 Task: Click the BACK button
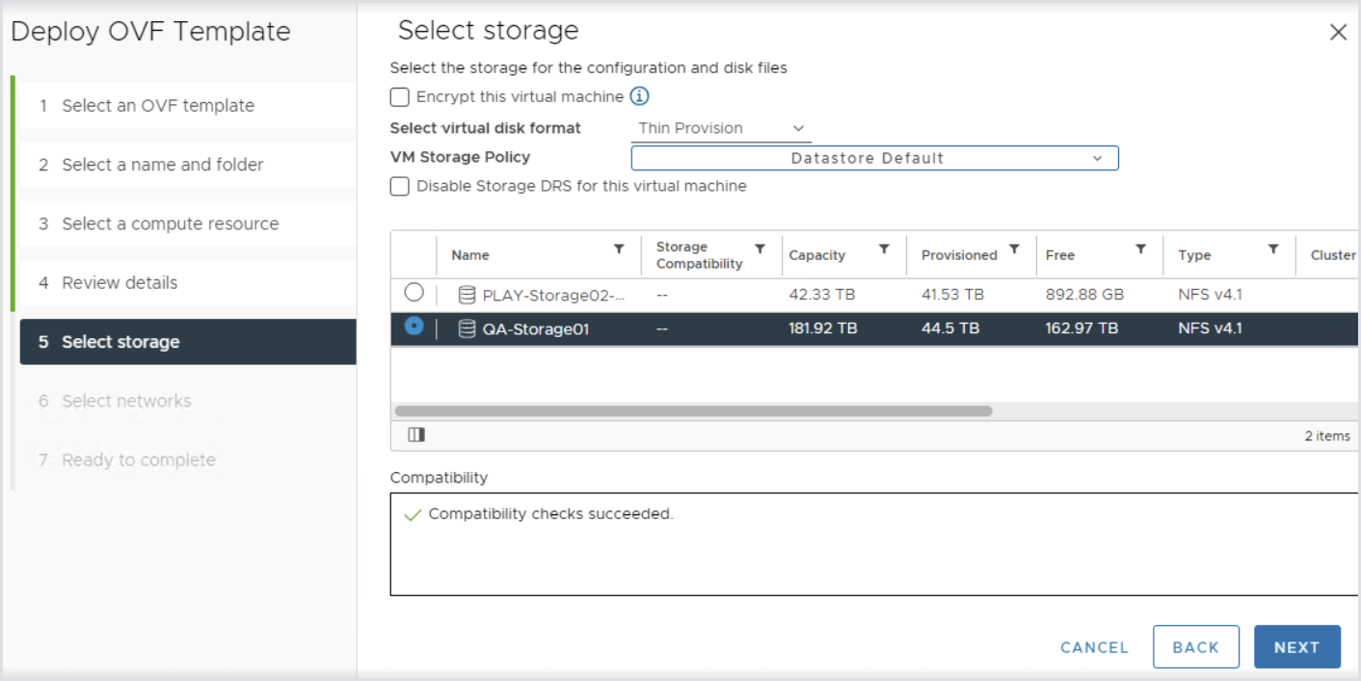1195,647
